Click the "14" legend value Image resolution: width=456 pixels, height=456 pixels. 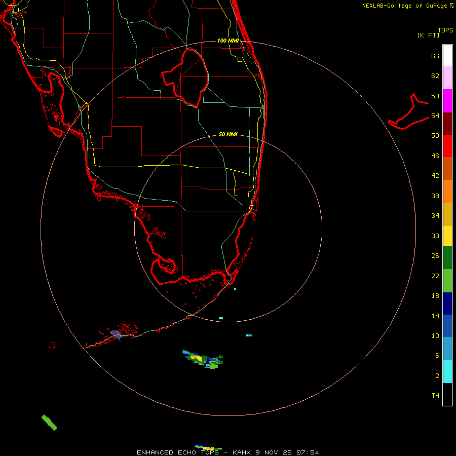coord(435,316)
